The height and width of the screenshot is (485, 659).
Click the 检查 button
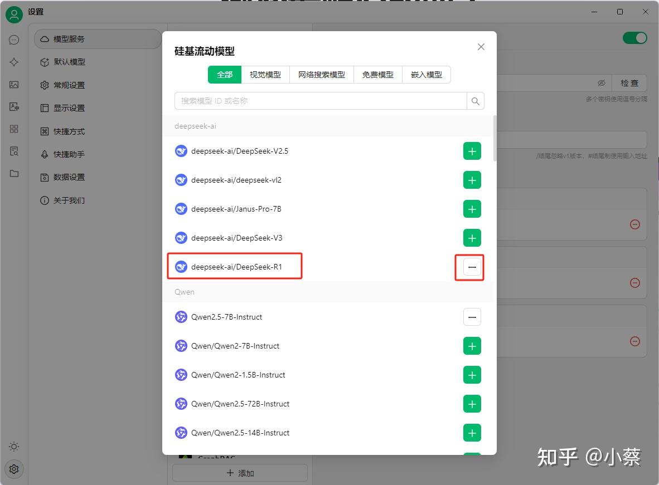coord(629,82)
